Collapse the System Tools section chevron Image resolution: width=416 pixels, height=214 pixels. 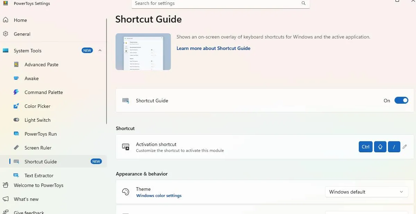pyautogui.click(x=100, y=50)
